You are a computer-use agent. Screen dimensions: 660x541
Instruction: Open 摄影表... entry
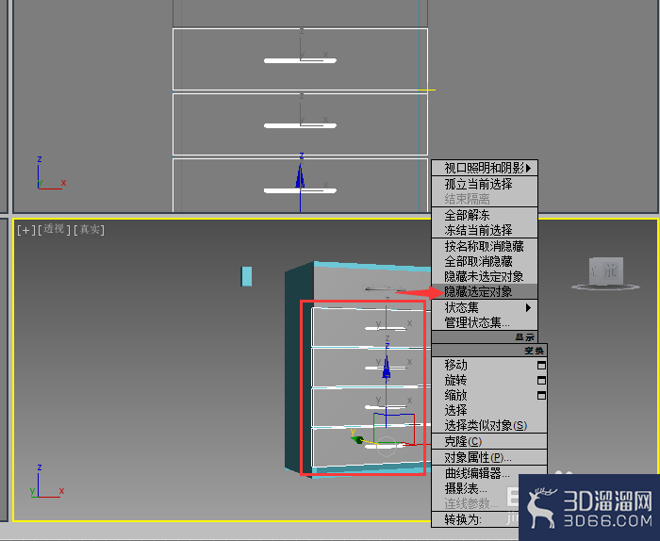(475, 488)
